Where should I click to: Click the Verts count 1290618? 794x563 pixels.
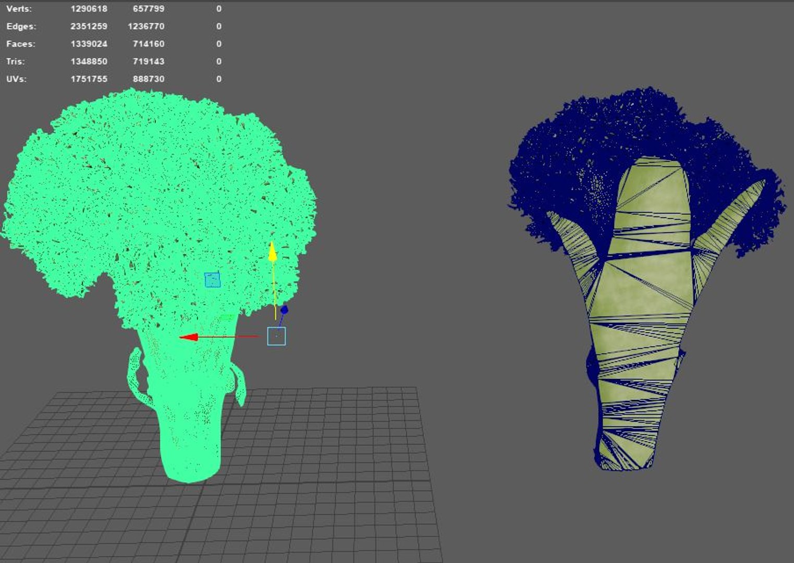pyautogui.click(x=89, y=9)
